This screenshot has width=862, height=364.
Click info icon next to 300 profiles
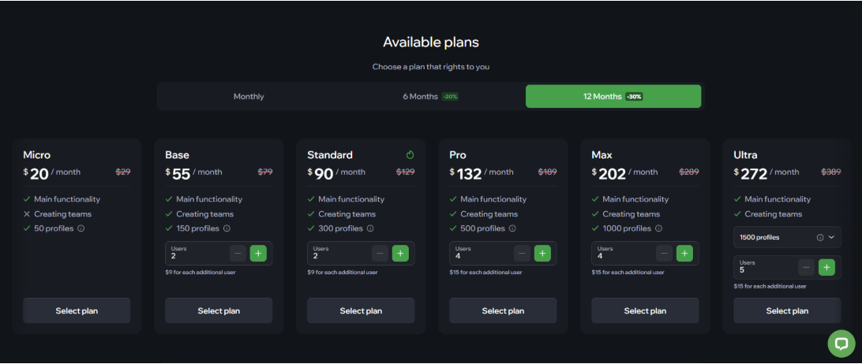tap(370, 228)
